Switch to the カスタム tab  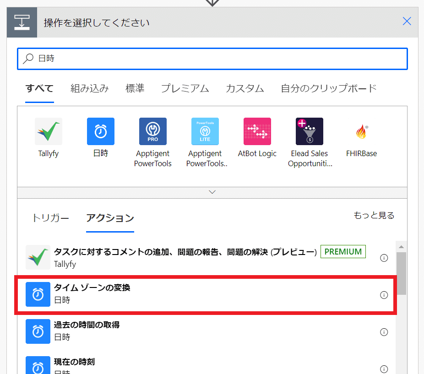[245, 88]
